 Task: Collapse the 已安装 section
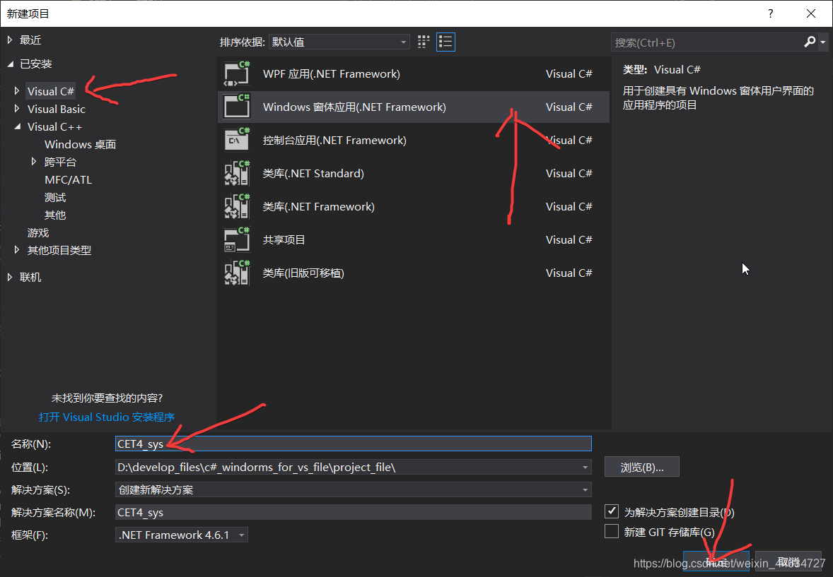(x=10, y=64)
